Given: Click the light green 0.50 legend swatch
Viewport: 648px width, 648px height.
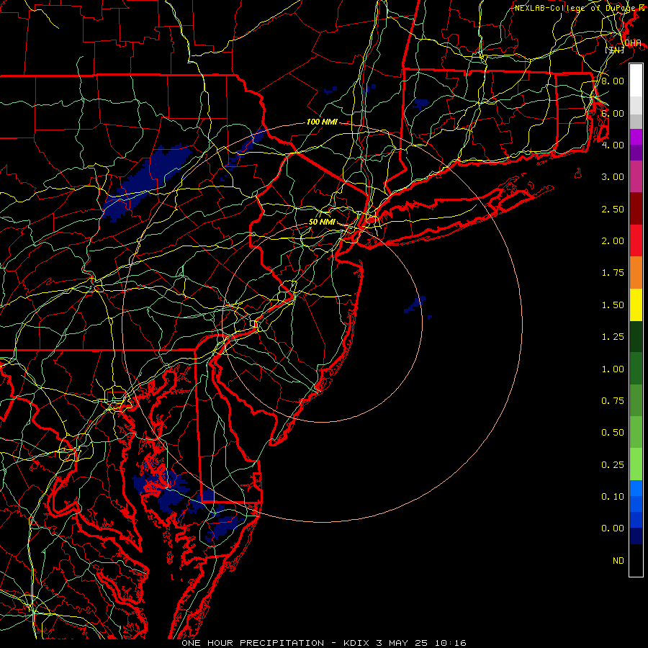Looking at the screenshot, I should point(636,432).
